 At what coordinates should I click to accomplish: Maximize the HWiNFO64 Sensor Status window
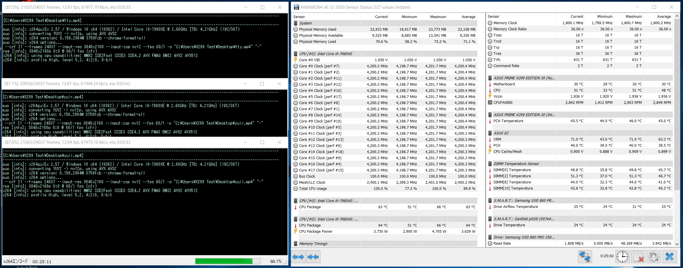point(654,7)
